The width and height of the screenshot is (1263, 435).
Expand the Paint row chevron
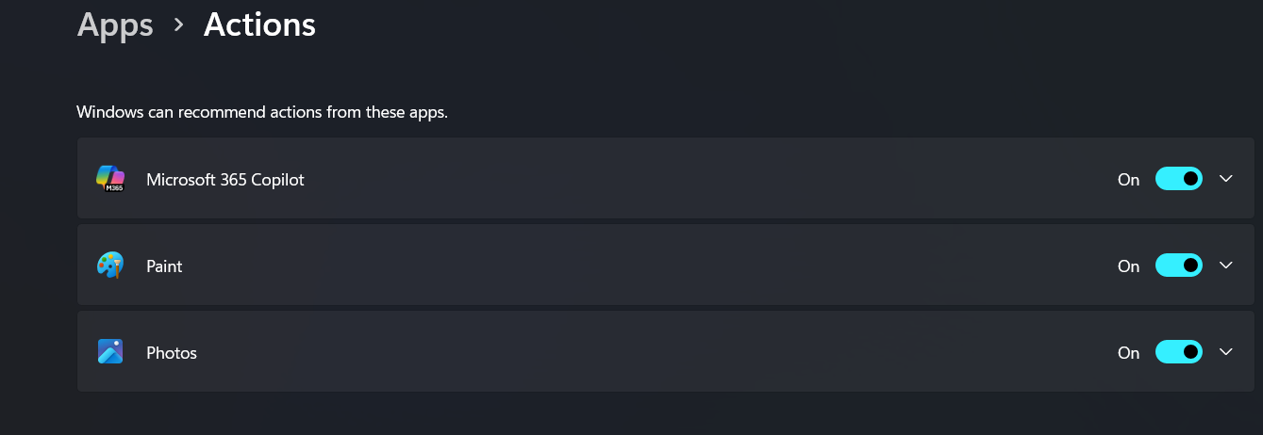(1226, 266)
